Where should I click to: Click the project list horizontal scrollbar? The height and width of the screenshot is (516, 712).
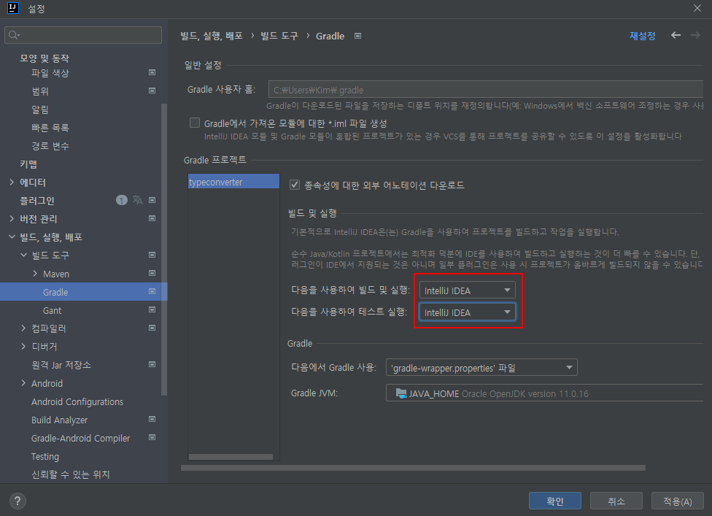[x=231, y=457]
